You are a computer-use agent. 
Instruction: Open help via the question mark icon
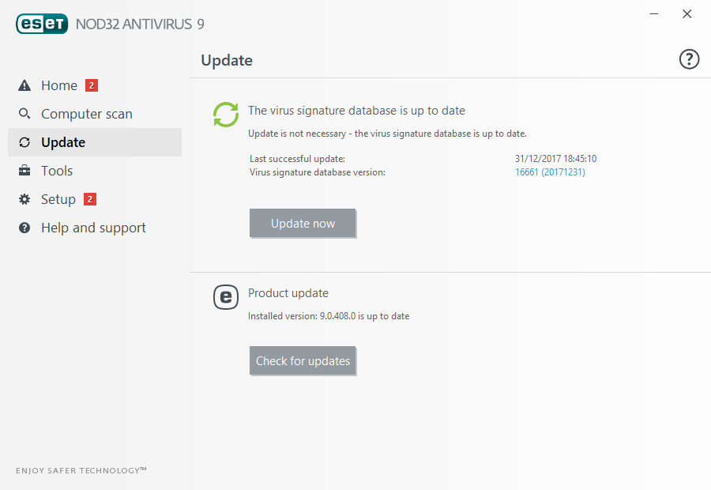tap(689, 59)
